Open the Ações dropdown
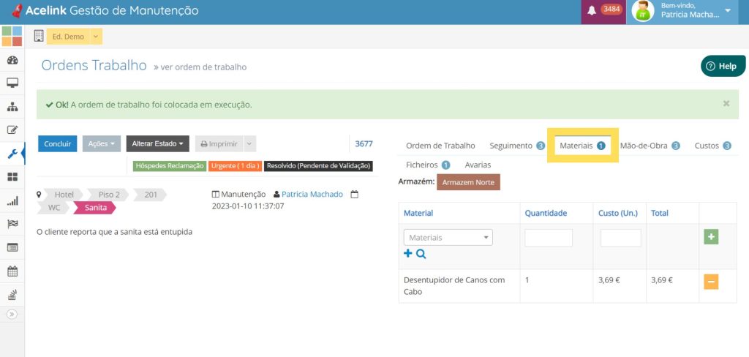 click(x=101, y=144)
